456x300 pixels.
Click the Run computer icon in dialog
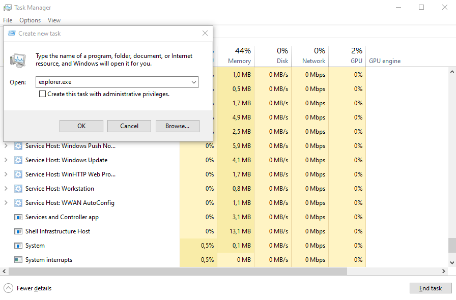pyautogui.click(x=18, y=60)
